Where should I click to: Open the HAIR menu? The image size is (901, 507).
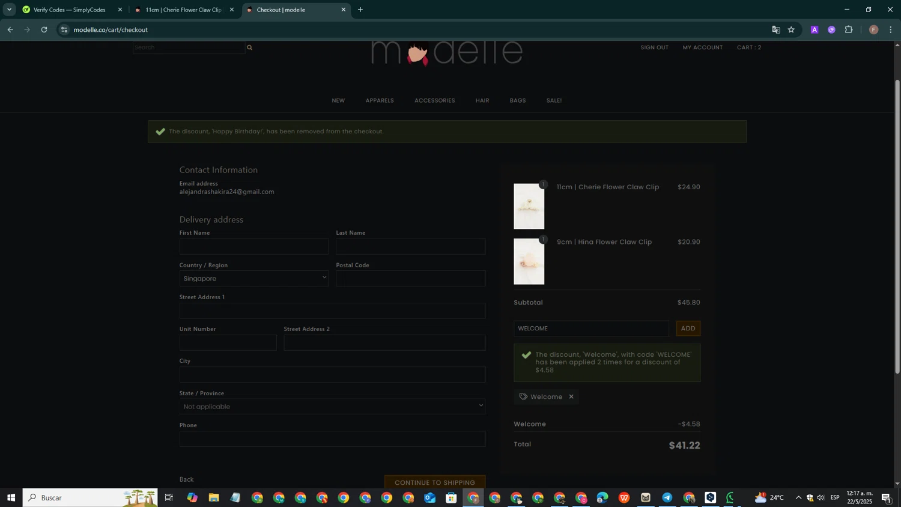[482, 100]
